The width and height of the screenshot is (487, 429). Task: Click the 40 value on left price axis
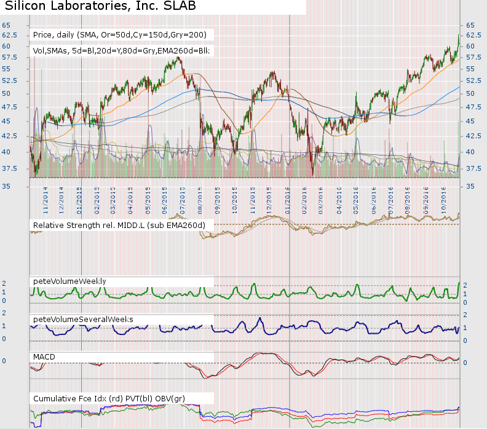pyautogui.click(x=6, y=152)
